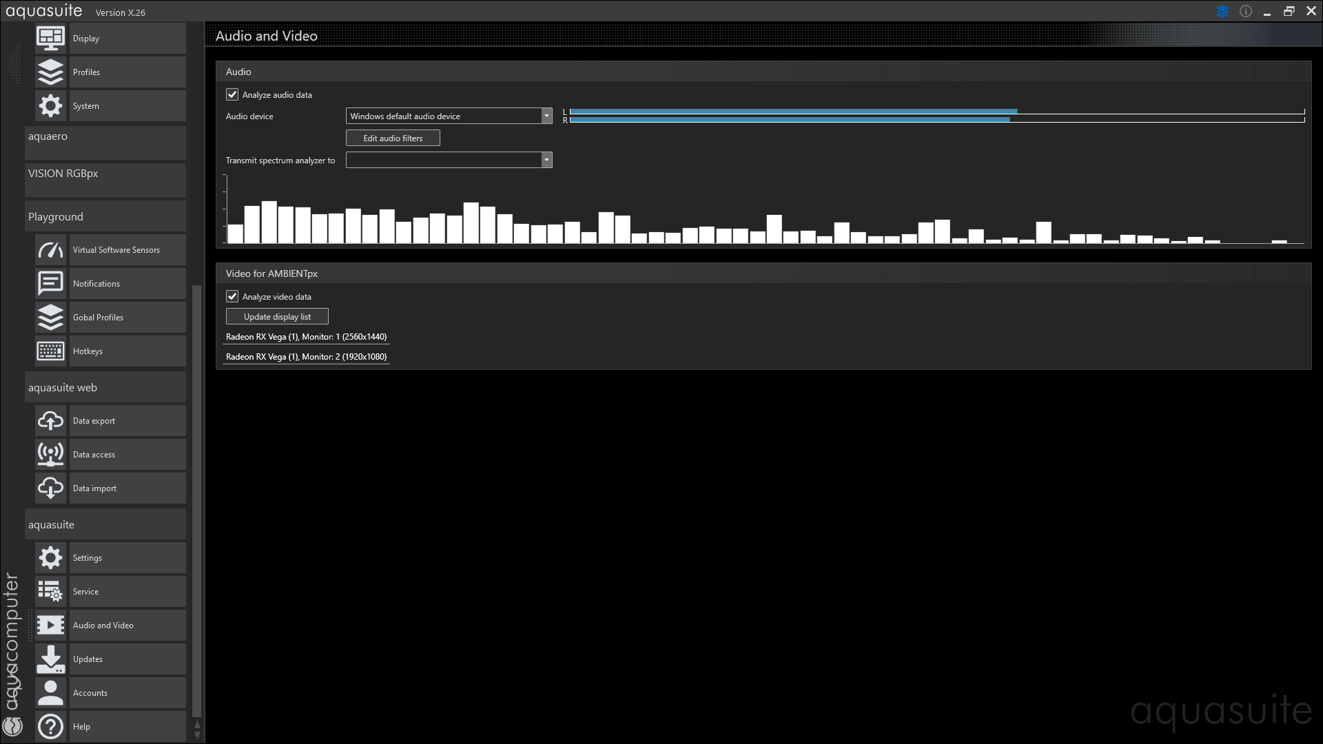Open the System gear icon
This screenshot has height=744, width=1323.
[50, 105]
